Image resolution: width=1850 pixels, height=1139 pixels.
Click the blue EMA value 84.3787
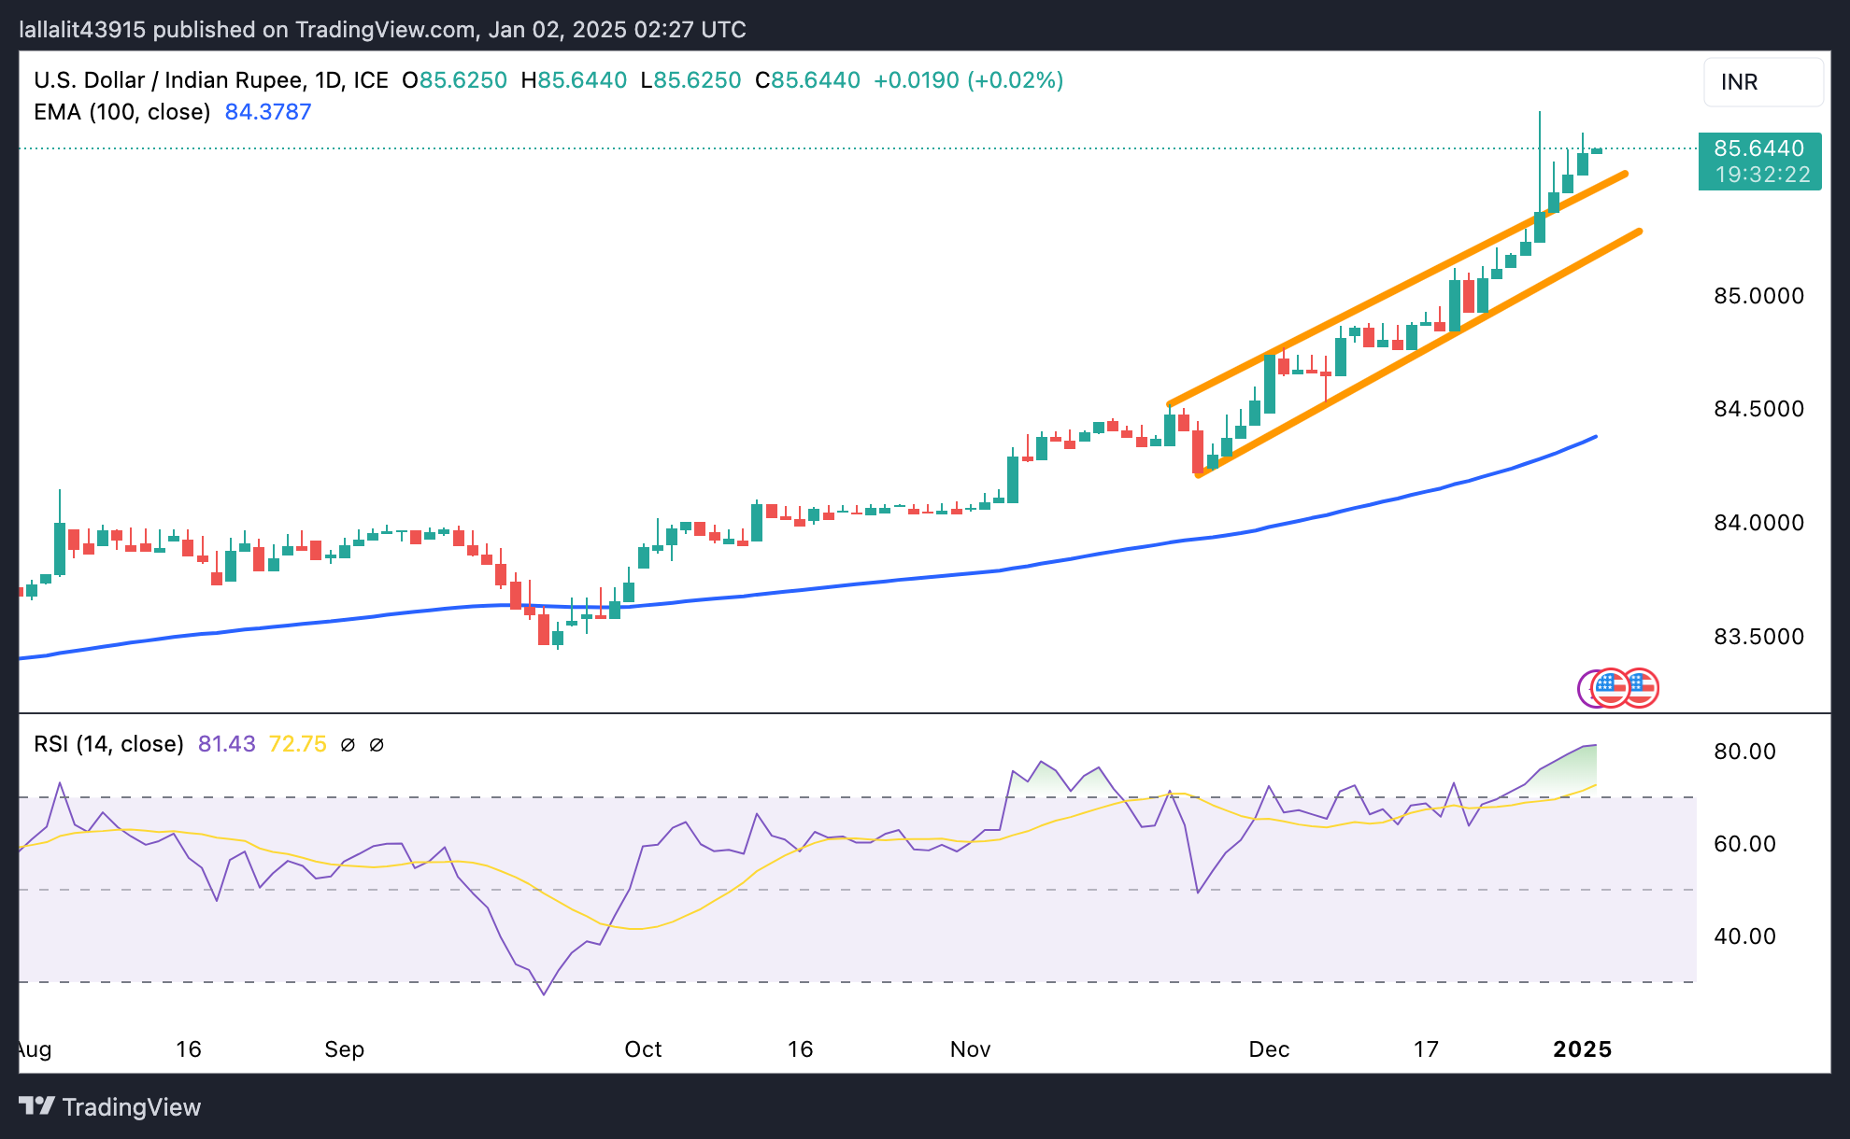pos(267,112)
